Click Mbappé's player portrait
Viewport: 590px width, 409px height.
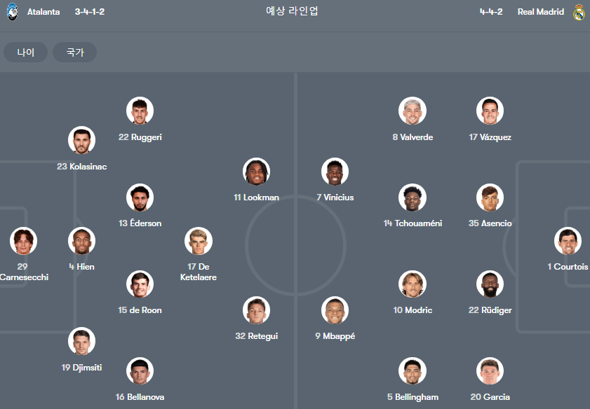pyautogui.click(x=335, y=310)
